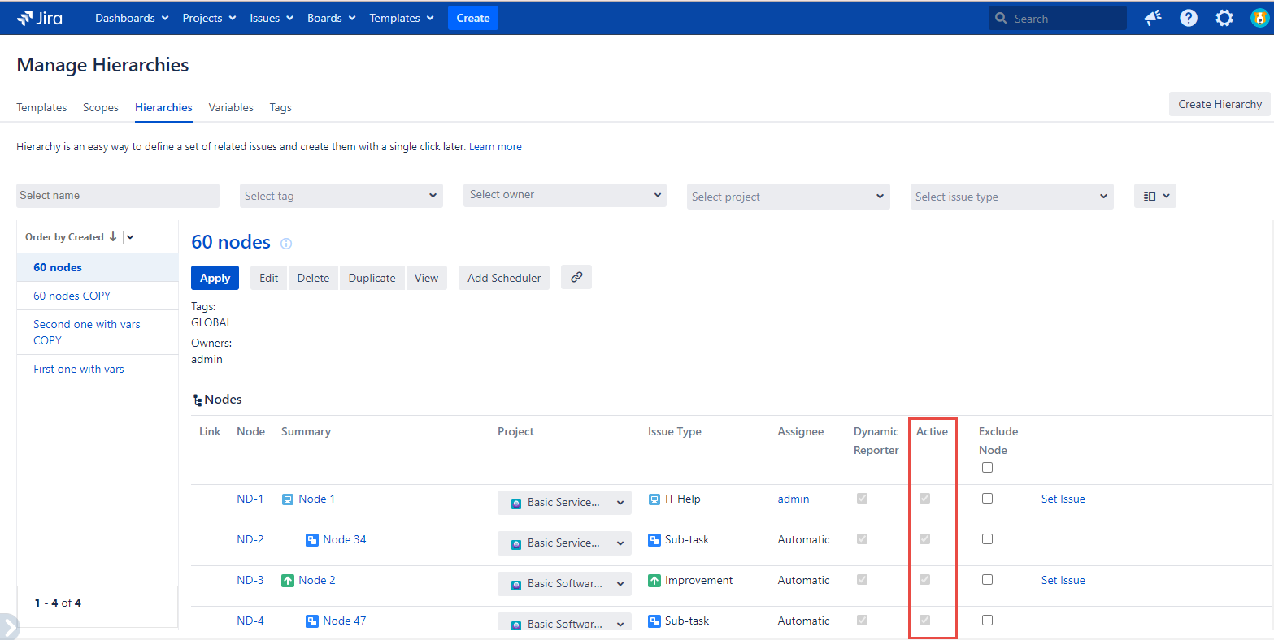This screenshot has height=640, width=1274.
Task: Open the Select tag dropdown
Action: [341, 196]
